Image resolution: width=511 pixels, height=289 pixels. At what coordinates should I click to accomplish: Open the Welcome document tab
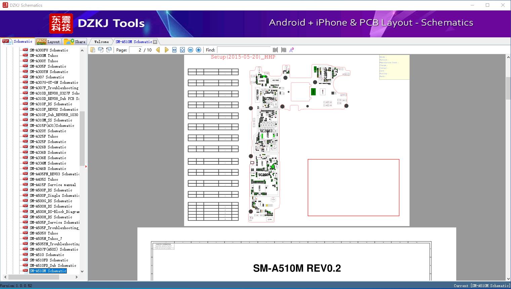(x=101, y=42)
